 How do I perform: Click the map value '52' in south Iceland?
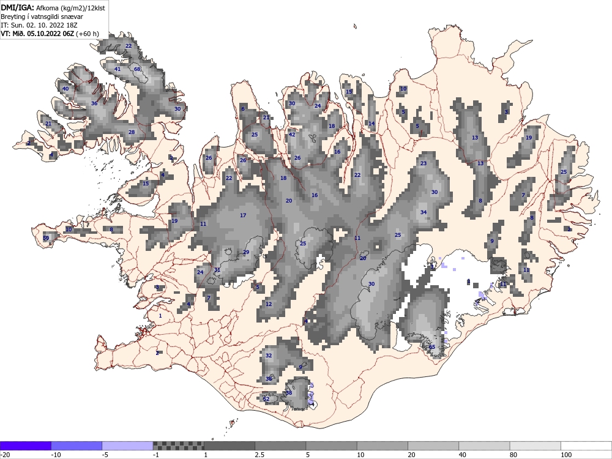[x=266, y=399]
